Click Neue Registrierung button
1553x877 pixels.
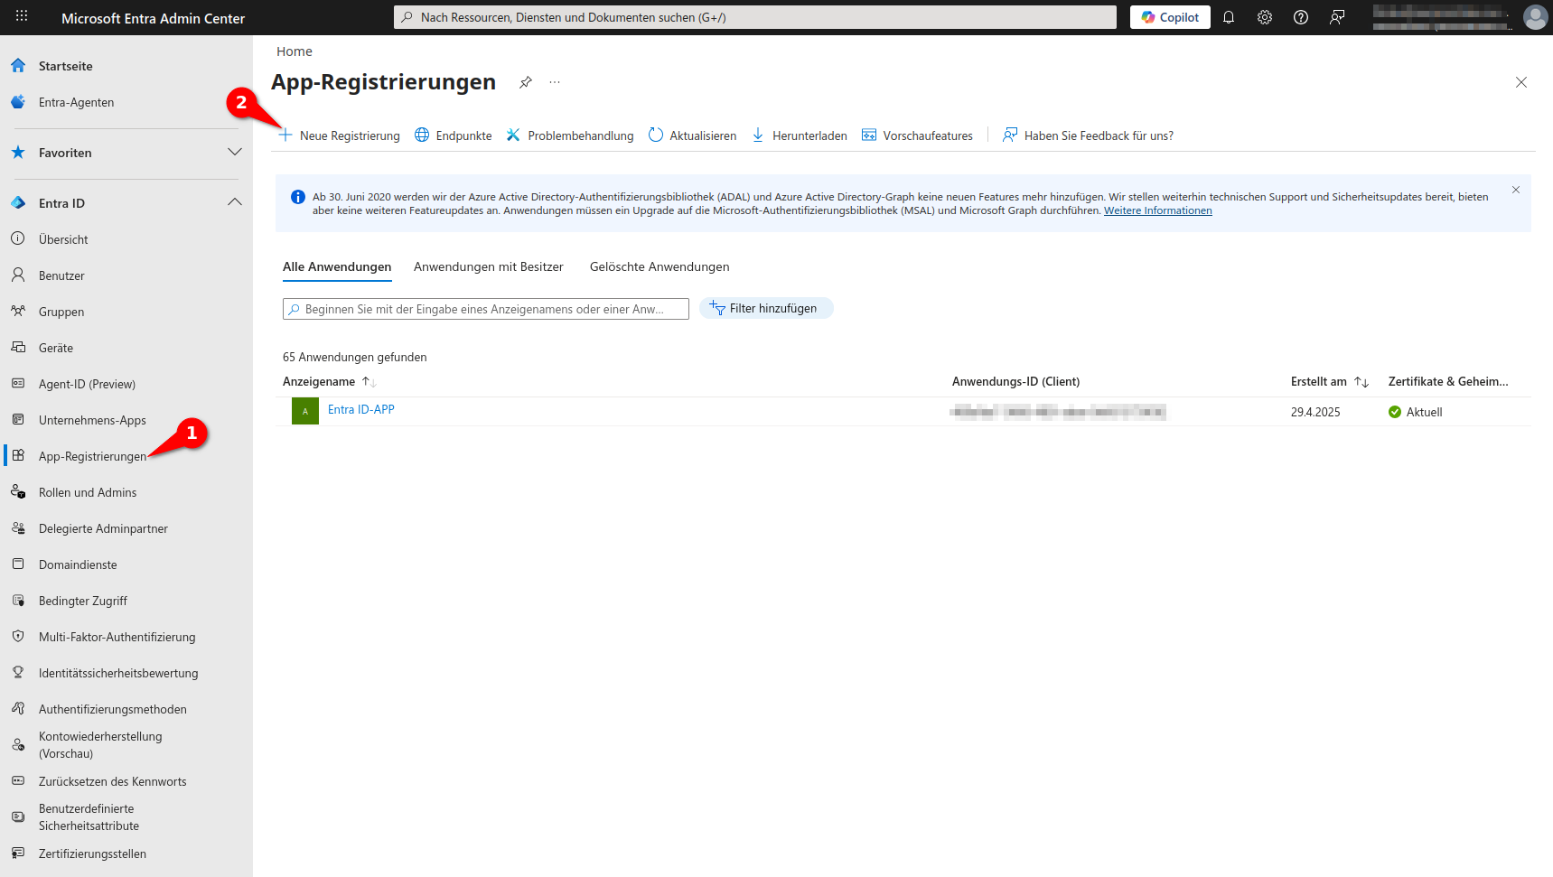(340, 135)
